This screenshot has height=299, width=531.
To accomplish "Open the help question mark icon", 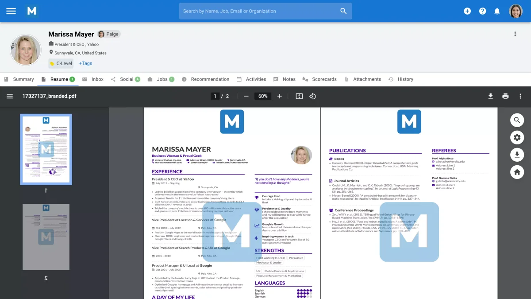I will click(482, 11).
